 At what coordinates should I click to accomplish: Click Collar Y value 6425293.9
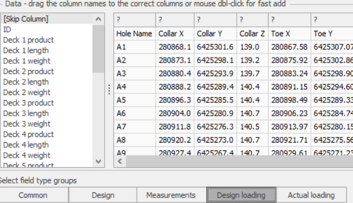[215, 73]
